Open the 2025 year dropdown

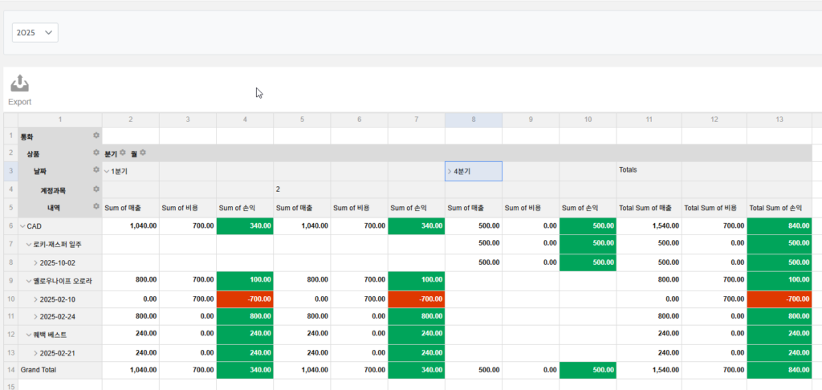click(x=35, y=32)
